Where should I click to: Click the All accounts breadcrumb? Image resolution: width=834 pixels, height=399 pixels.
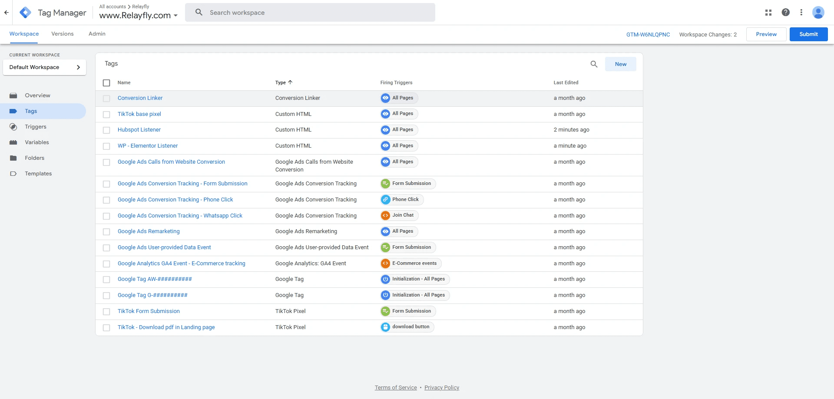coord(113,7)
